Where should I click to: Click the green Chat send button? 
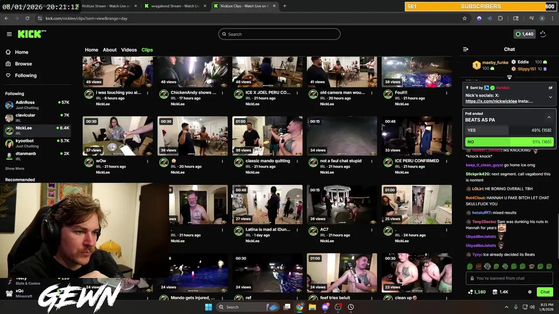[545, 292]
